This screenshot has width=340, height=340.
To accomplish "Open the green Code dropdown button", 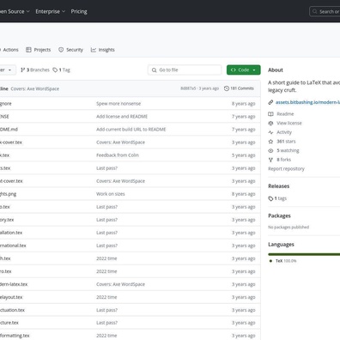I will coord(244,70).
